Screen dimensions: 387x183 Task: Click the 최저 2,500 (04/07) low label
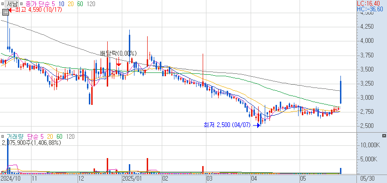click(227, 125)
